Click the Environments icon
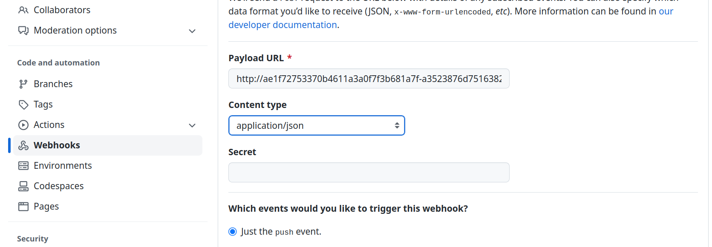 (23, 165)
